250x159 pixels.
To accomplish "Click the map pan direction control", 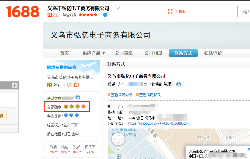I will (118, 139).
